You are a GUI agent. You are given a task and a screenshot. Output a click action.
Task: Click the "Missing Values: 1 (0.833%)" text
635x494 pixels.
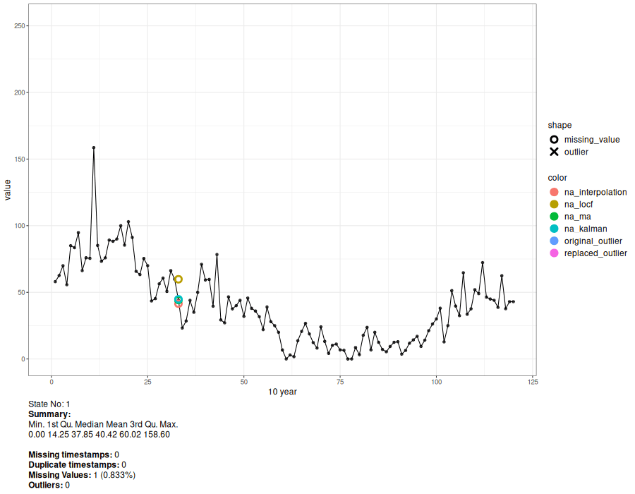tap(81, 475)
